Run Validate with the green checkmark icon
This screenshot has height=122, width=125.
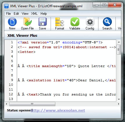[75, 22]
